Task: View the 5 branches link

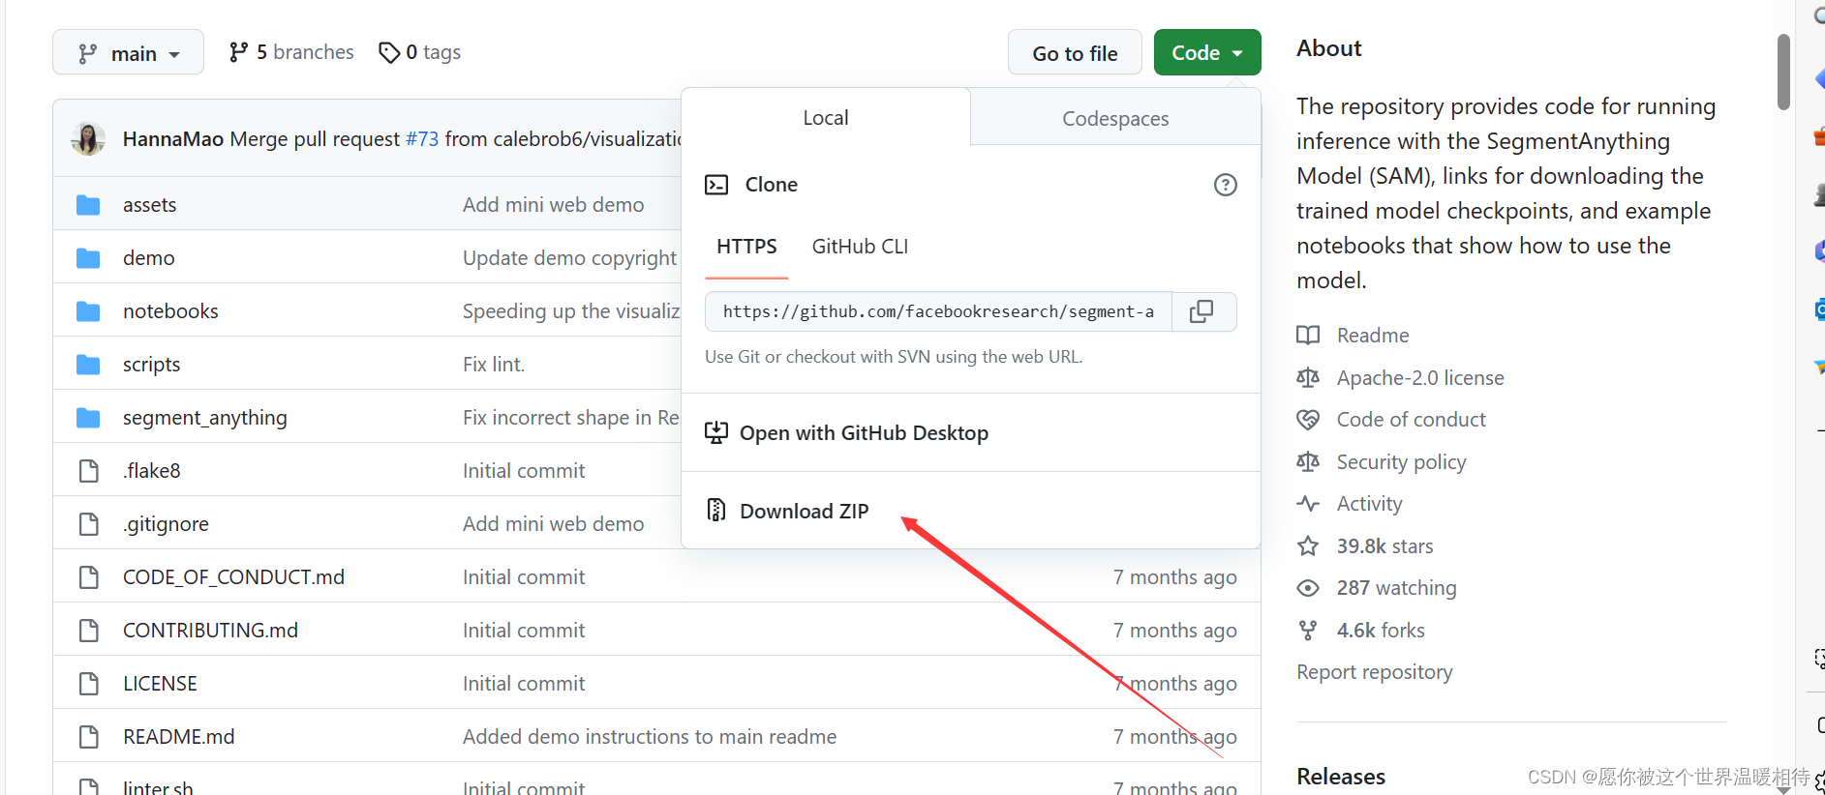Action: point(291,52)
